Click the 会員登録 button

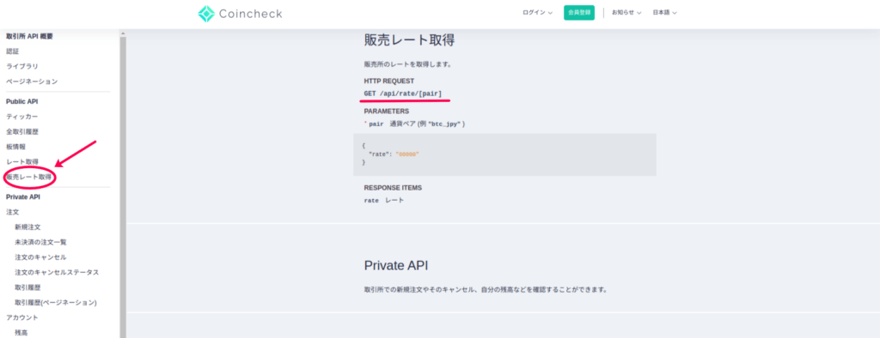tap(578, 12)
